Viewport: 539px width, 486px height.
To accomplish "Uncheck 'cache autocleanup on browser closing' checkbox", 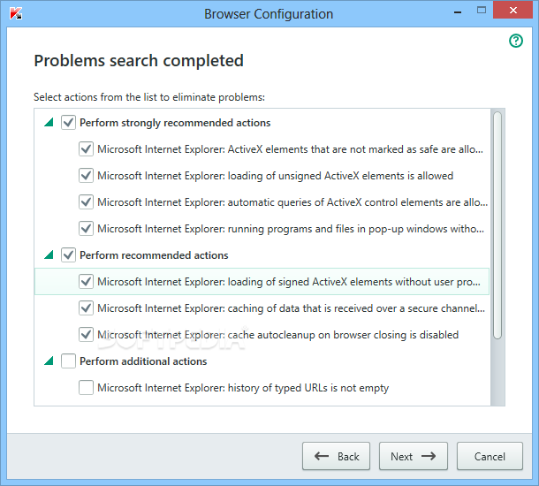I will (x=86, y=335).
